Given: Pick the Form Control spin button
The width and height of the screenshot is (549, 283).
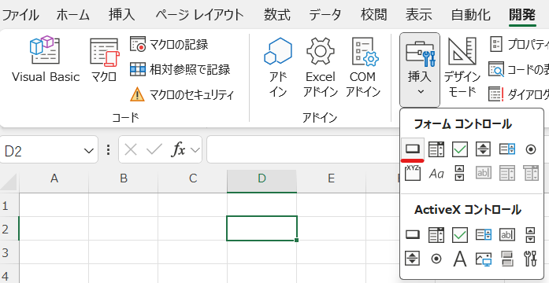Looking at the screenshot, I should click(x=484, y=149).
